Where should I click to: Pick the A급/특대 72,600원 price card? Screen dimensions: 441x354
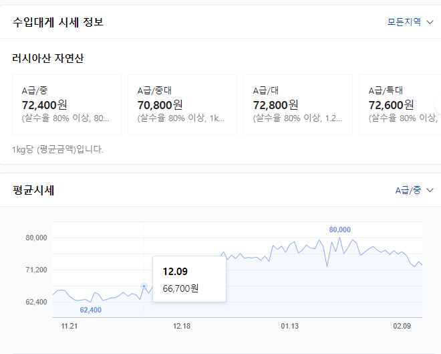(x=401, y=104)
